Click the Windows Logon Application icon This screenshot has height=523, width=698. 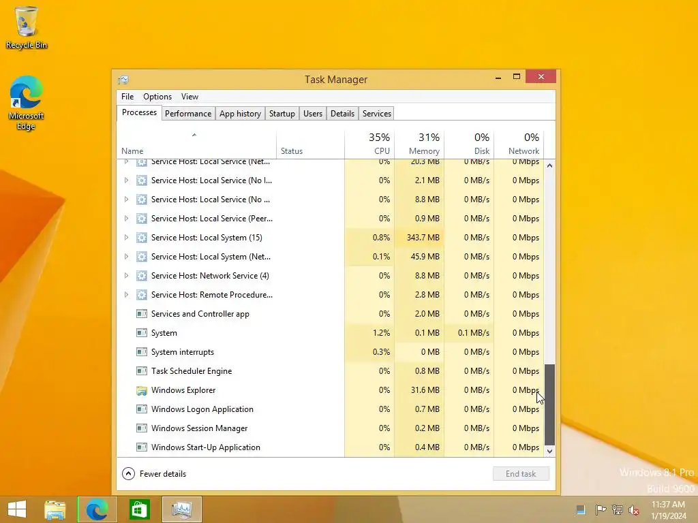(x=142, y=409)
